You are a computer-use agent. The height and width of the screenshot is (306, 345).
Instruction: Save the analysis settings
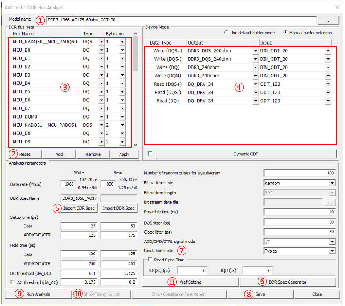click(x=260, y=294)
